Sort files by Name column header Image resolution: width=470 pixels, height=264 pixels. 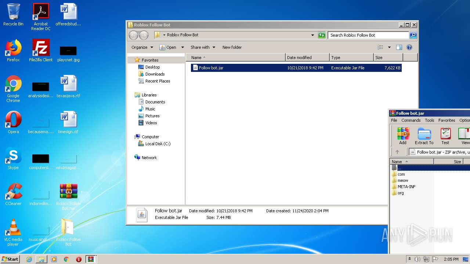tap(236, 58)
